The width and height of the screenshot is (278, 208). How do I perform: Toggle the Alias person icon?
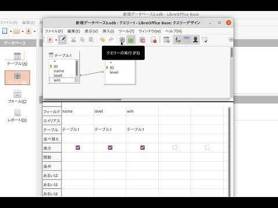point(195,40)
